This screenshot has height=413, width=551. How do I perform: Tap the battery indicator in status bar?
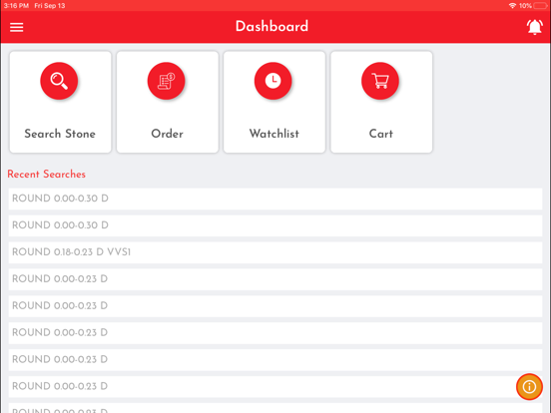point(540,6)
